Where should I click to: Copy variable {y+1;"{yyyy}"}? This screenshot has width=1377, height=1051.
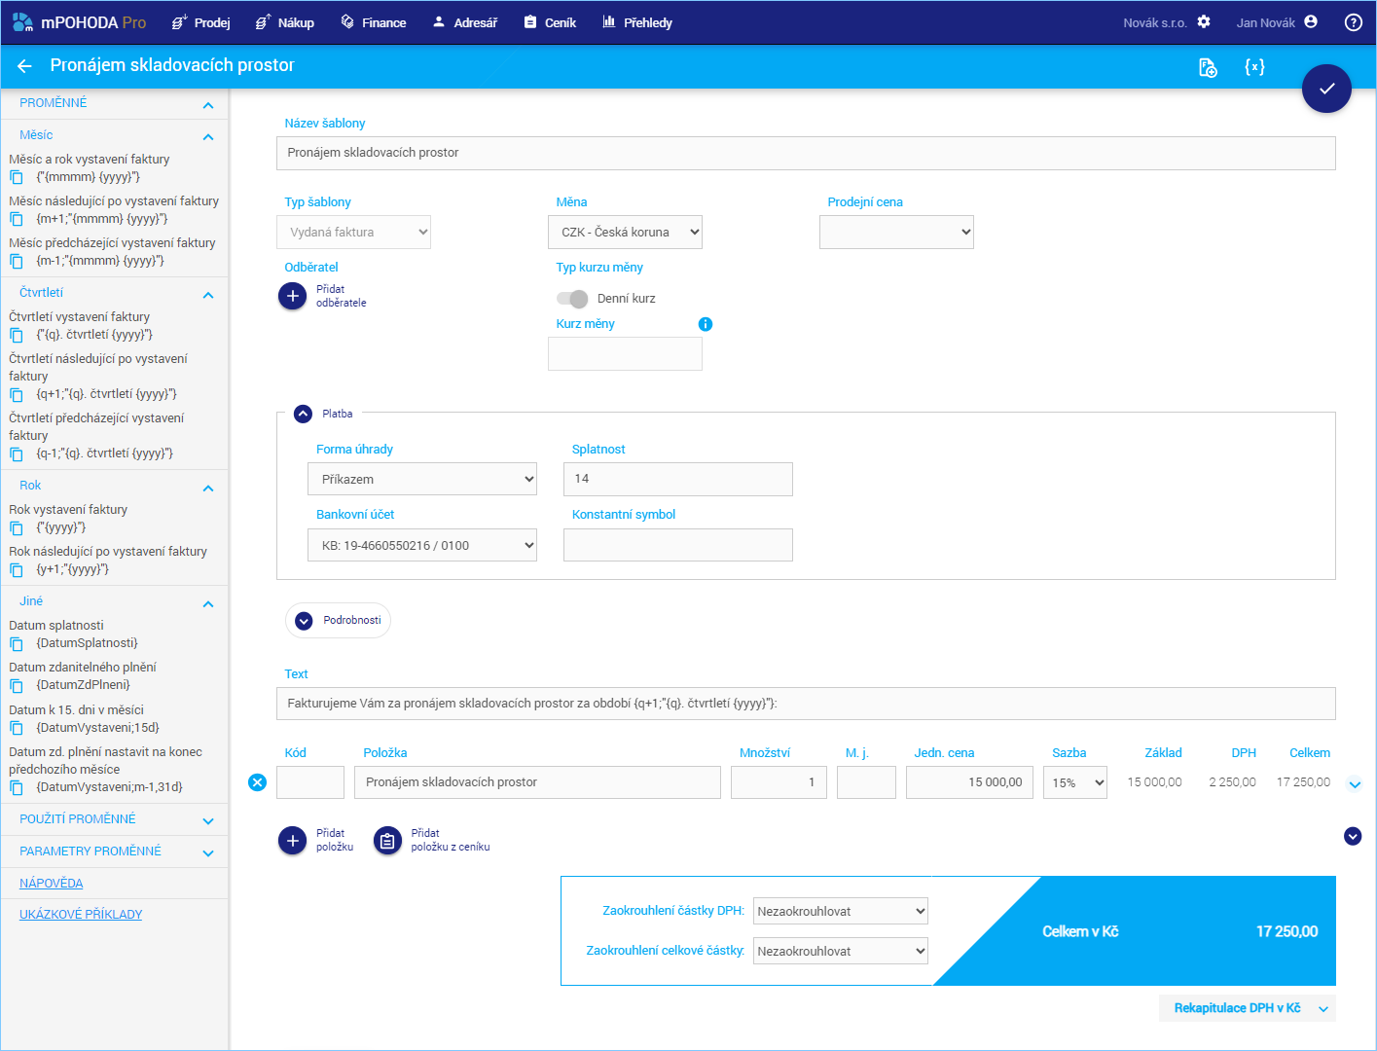(x=17, y=569)
